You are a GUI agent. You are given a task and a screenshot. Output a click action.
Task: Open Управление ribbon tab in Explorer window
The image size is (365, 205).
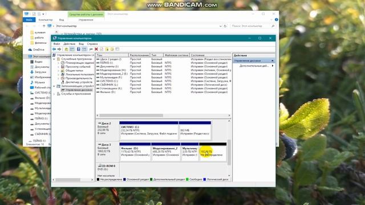coord(86,20)
